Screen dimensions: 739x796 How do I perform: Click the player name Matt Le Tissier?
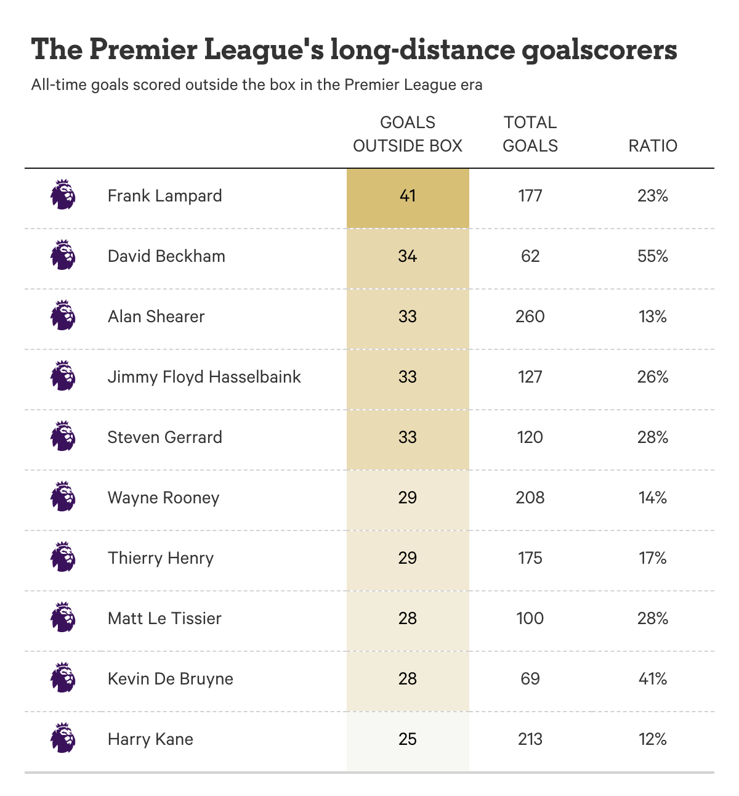pos(164,619)
